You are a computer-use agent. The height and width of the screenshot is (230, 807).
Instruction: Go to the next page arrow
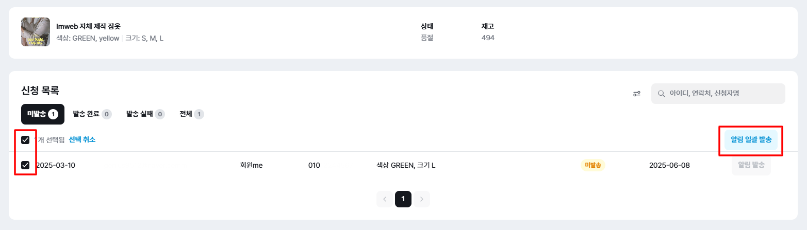click(x=421, y=199)
